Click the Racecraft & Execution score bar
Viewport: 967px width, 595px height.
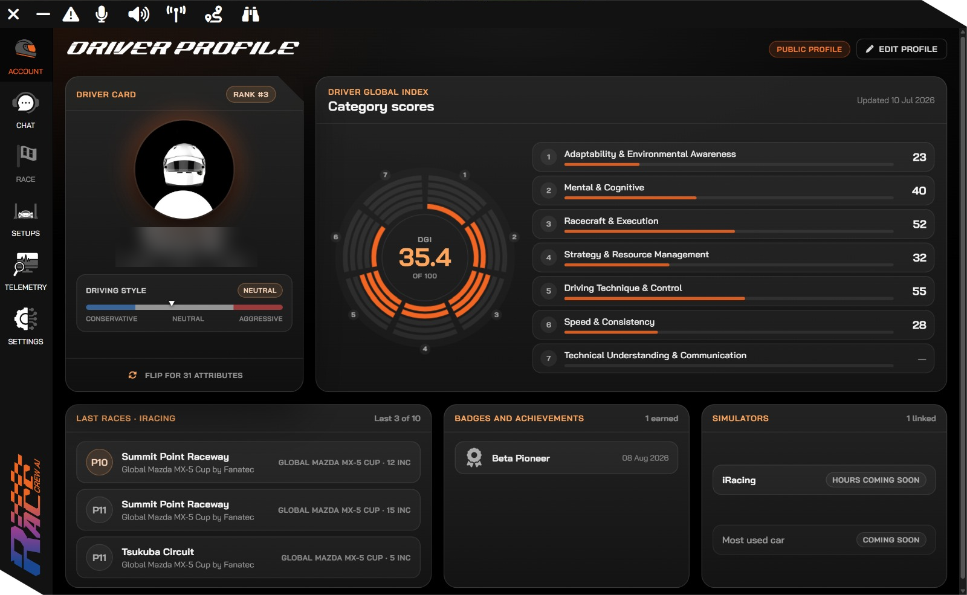tap(728, 231)
